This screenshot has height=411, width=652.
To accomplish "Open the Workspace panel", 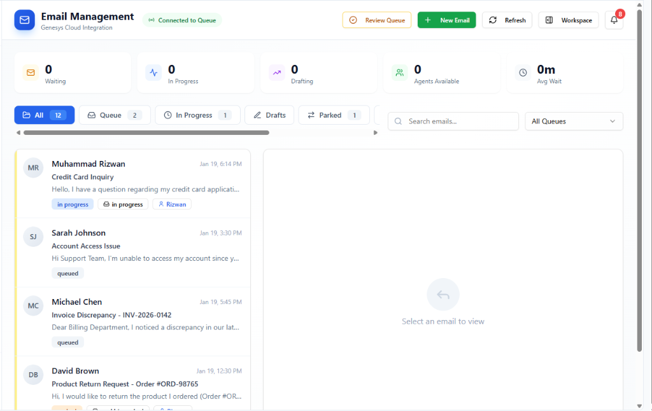I will click(x=569, y=20).
